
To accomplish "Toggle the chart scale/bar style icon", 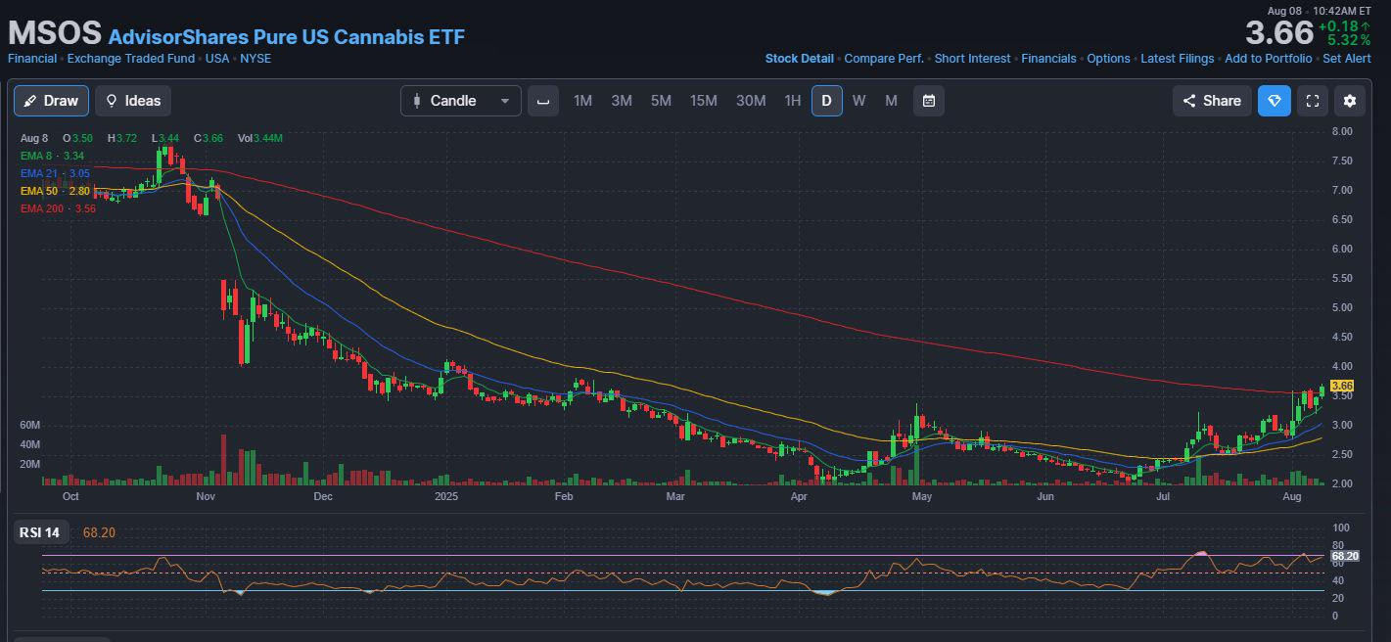I will 543,101.
